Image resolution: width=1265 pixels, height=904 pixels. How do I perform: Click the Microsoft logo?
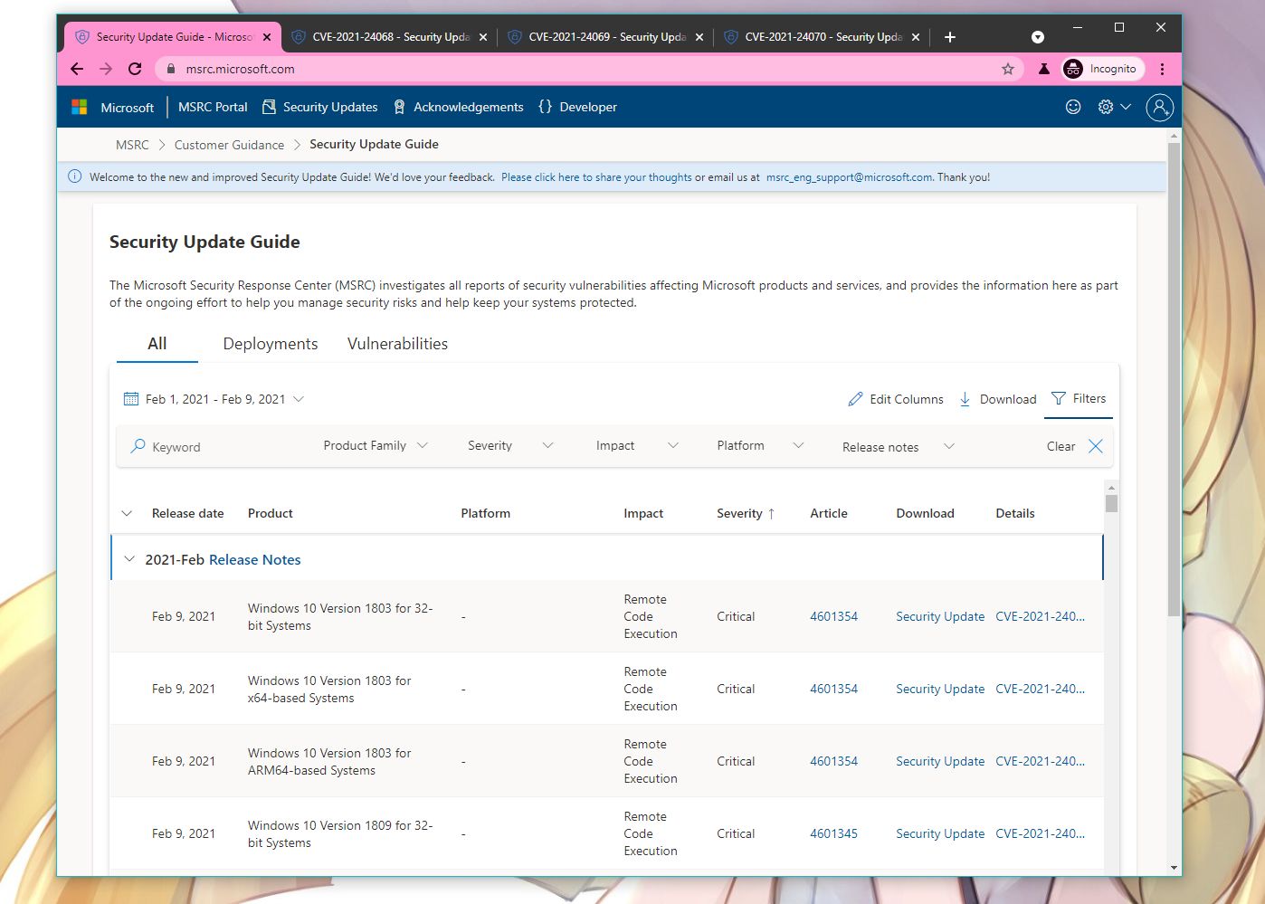80,107
